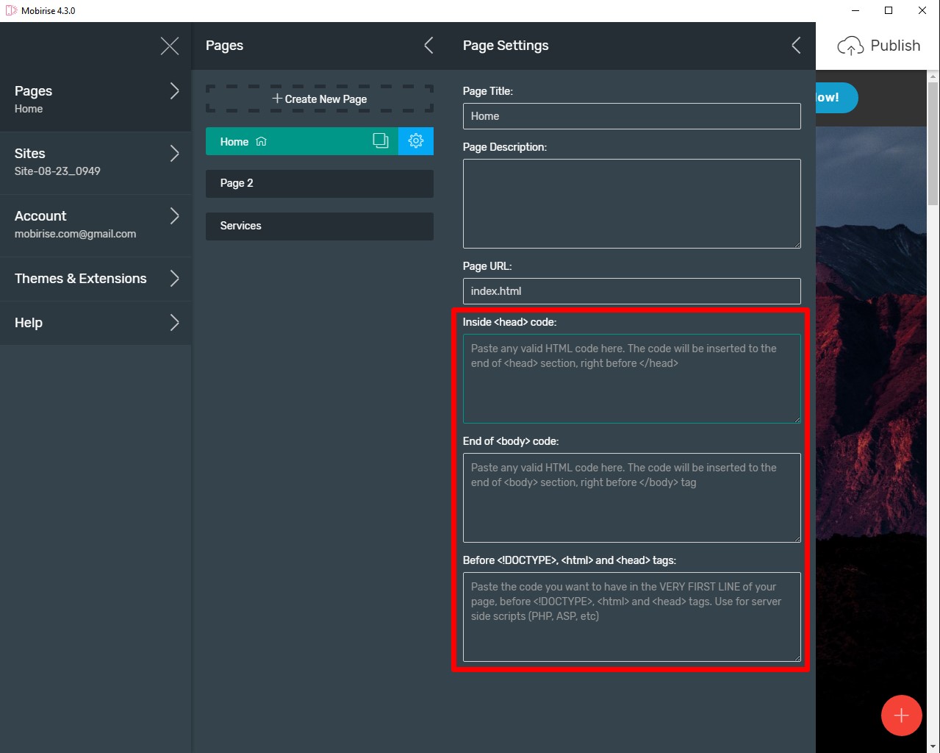940x753 pixels.
Task: Select the Services page
Action: click(x=319, y=226)
